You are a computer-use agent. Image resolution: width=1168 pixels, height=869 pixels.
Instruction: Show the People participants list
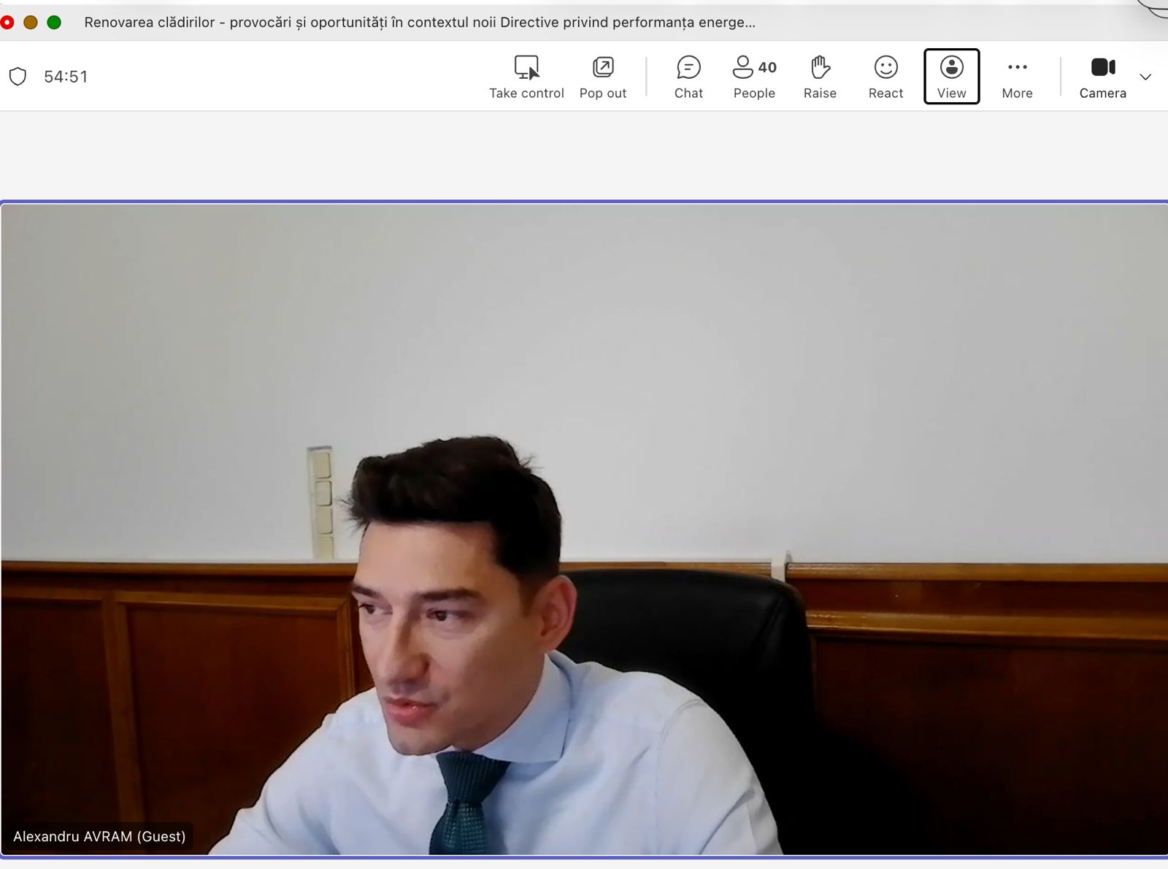point(753,76)
